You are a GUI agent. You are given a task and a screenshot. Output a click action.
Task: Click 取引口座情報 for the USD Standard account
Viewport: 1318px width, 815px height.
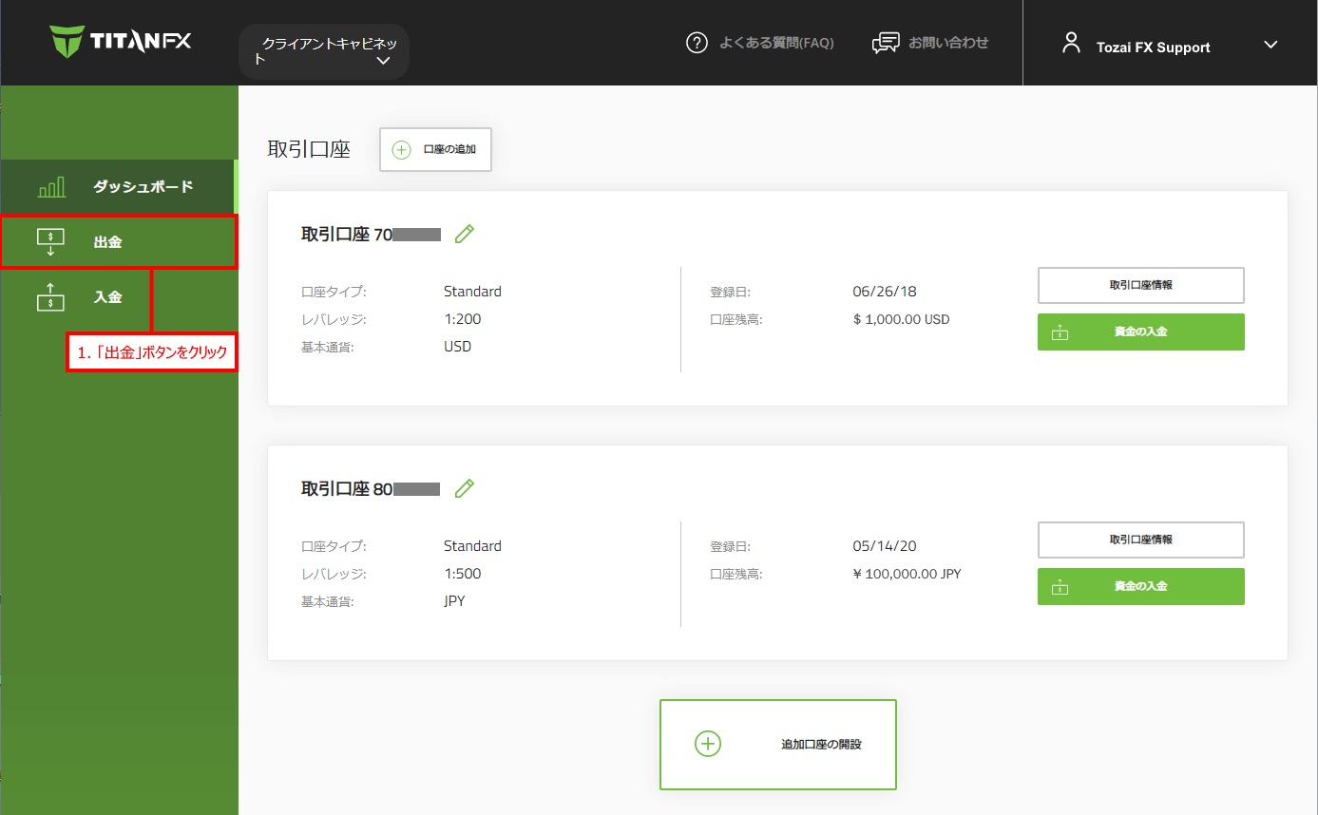(x=1140, y=285)
